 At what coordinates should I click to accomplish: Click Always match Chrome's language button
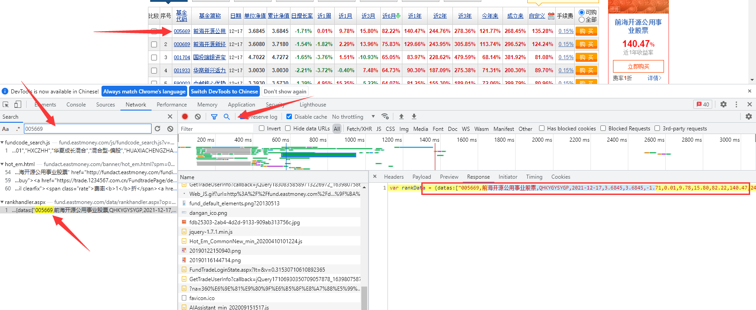tap(144, 91)
